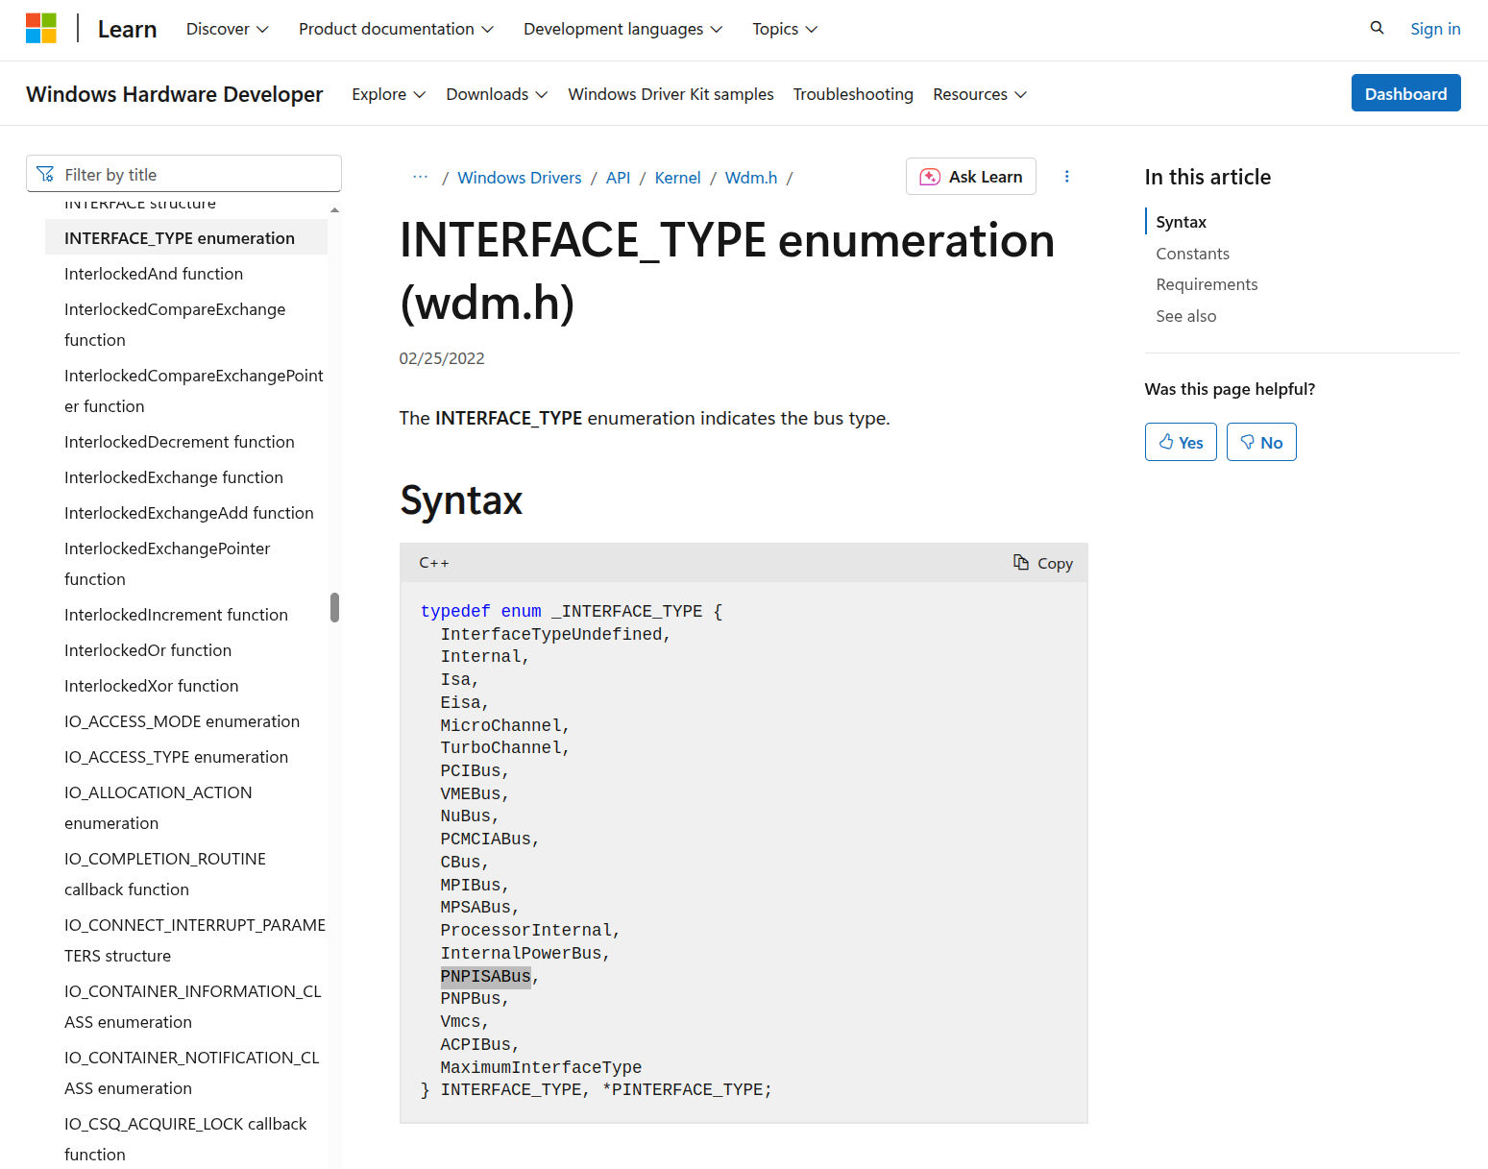
Task: Open Windows Driver Kit samples
Action: pos(671,94)
